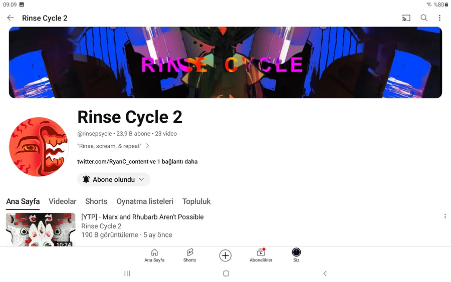The width and height of the screenshot is (451, 282).
Task: Tap the create plus button
Action: (225, 255)
